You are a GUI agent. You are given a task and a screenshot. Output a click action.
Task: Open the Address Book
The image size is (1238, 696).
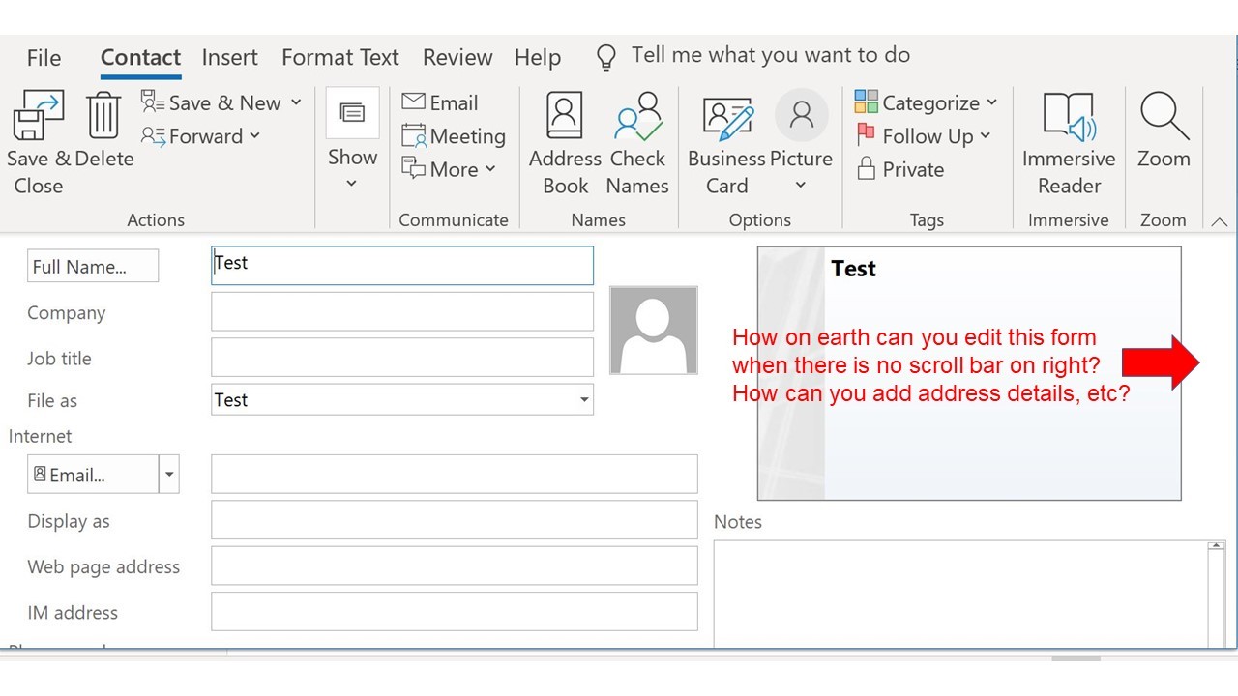566,143
